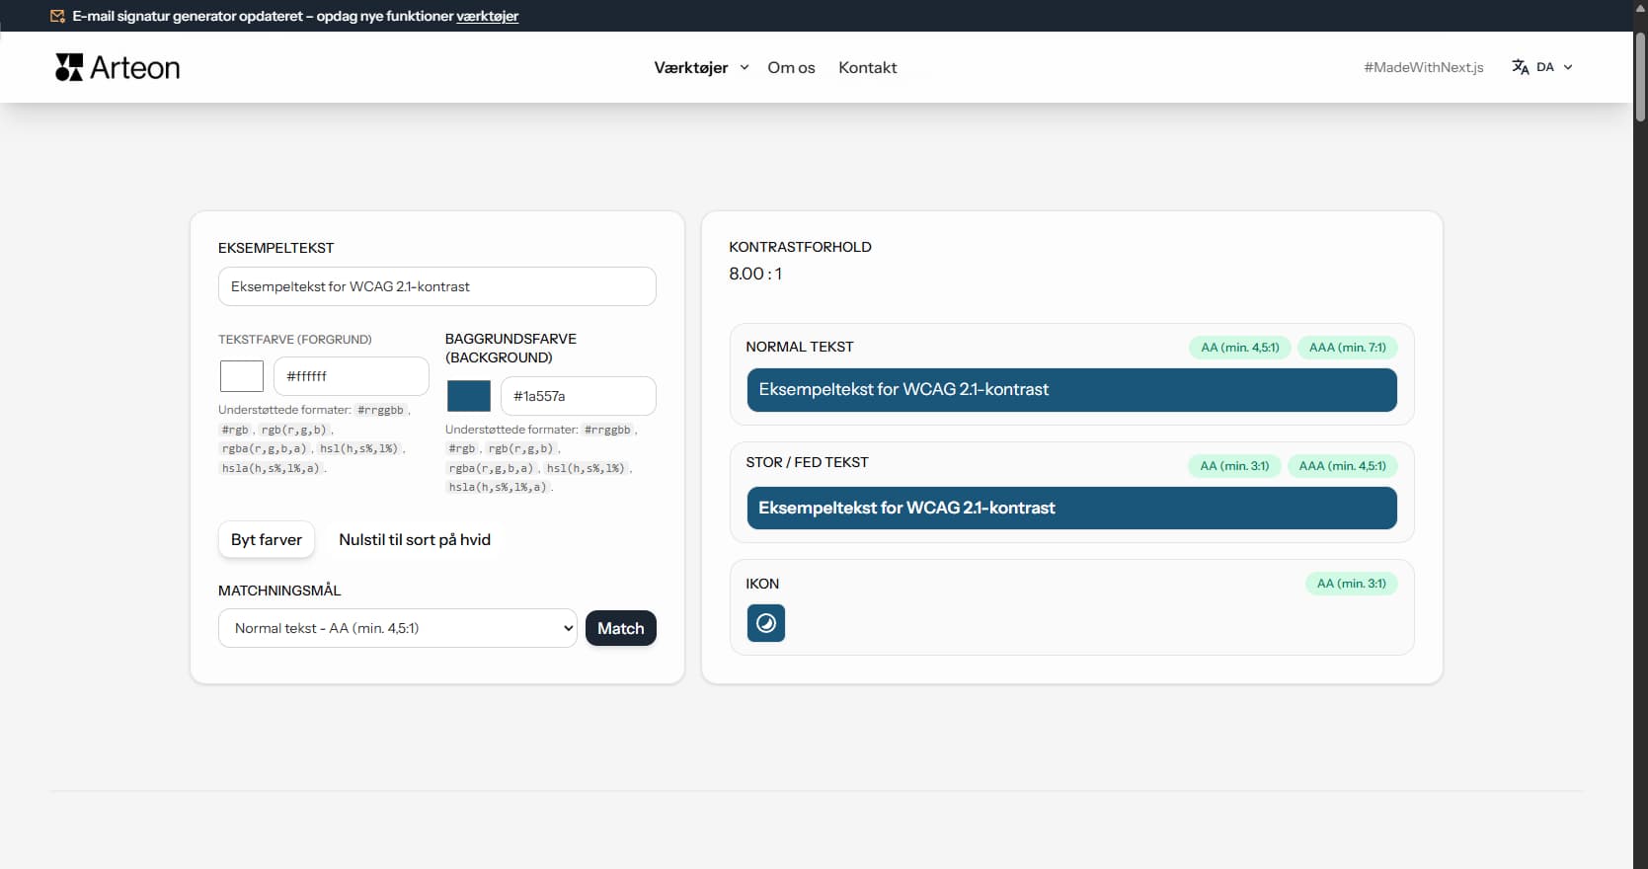This screenshot has width=1648, height=869.
Task: Click the mail icon in announcement bar
Action: 58,16
